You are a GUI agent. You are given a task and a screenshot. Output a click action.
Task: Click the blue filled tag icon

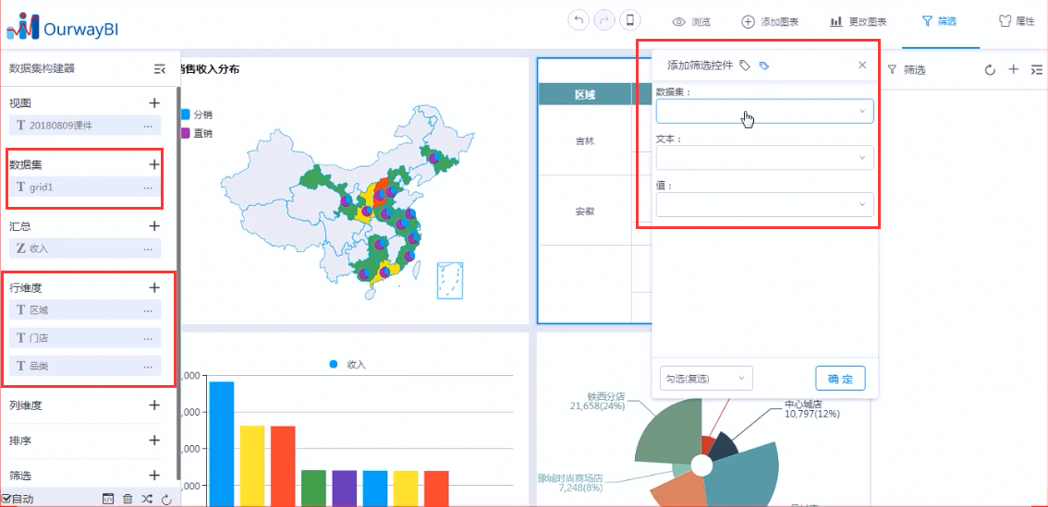tap(764, 66)
